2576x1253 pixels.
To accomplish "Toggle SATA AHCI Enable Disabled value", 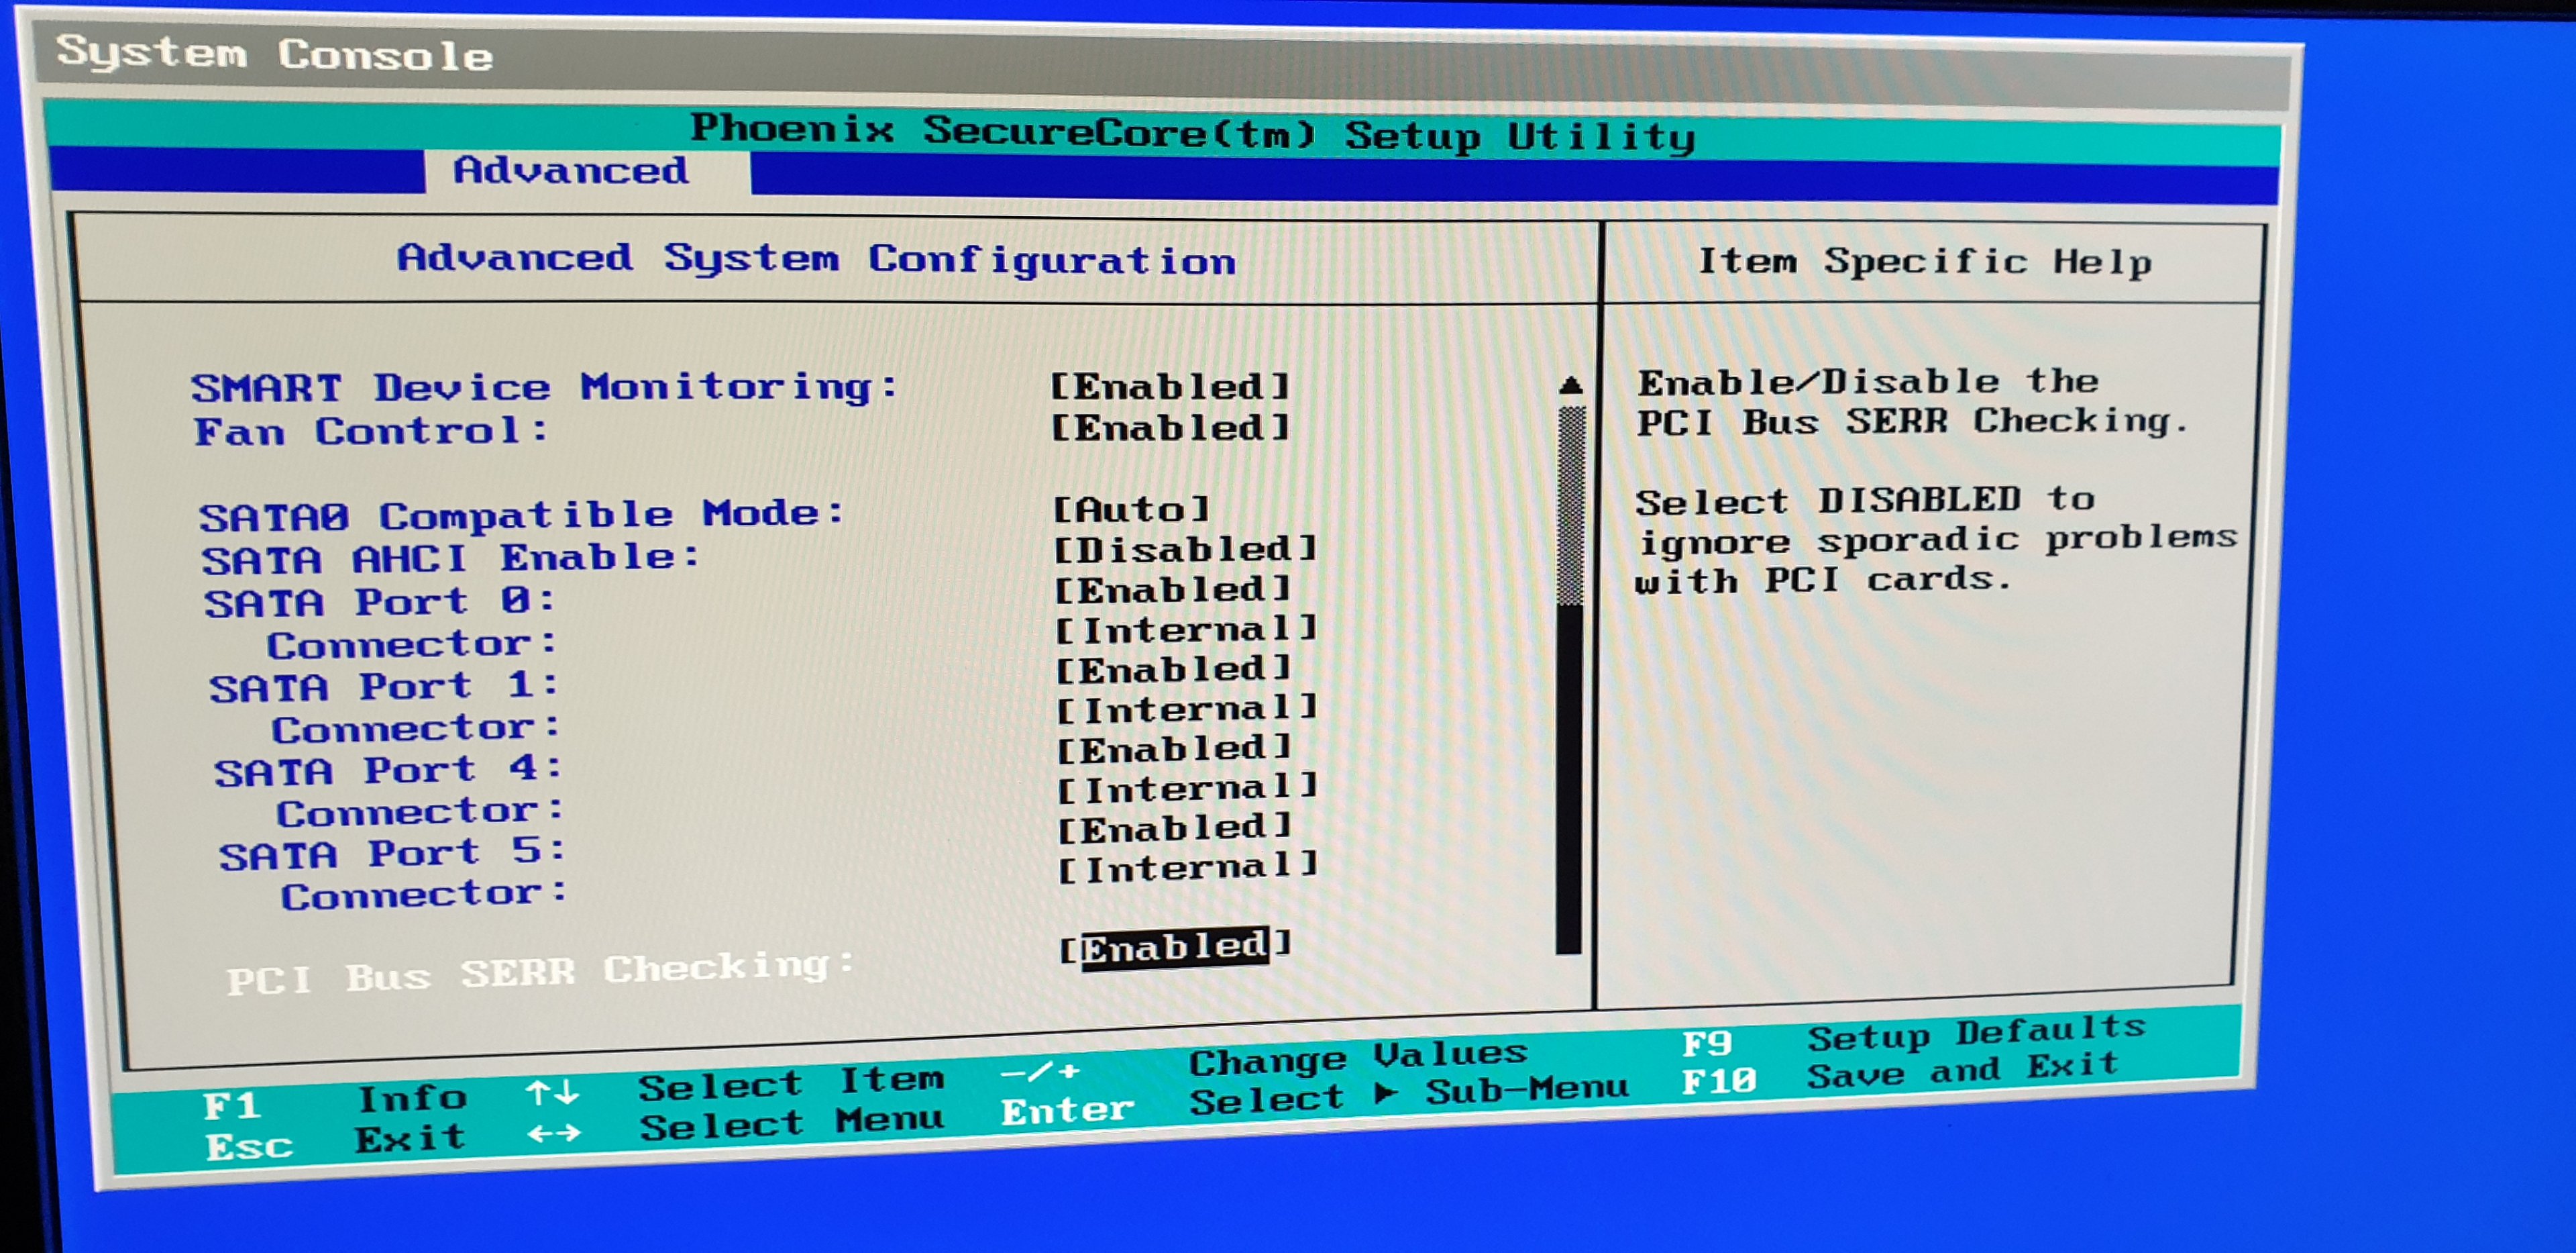I will (x=1185, y=548).
